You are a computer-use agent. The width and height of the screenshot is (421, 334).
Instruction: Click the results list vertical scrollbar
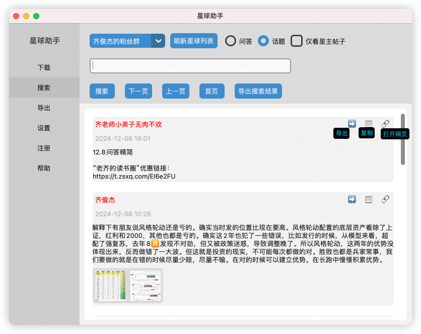tap(402, 139)
